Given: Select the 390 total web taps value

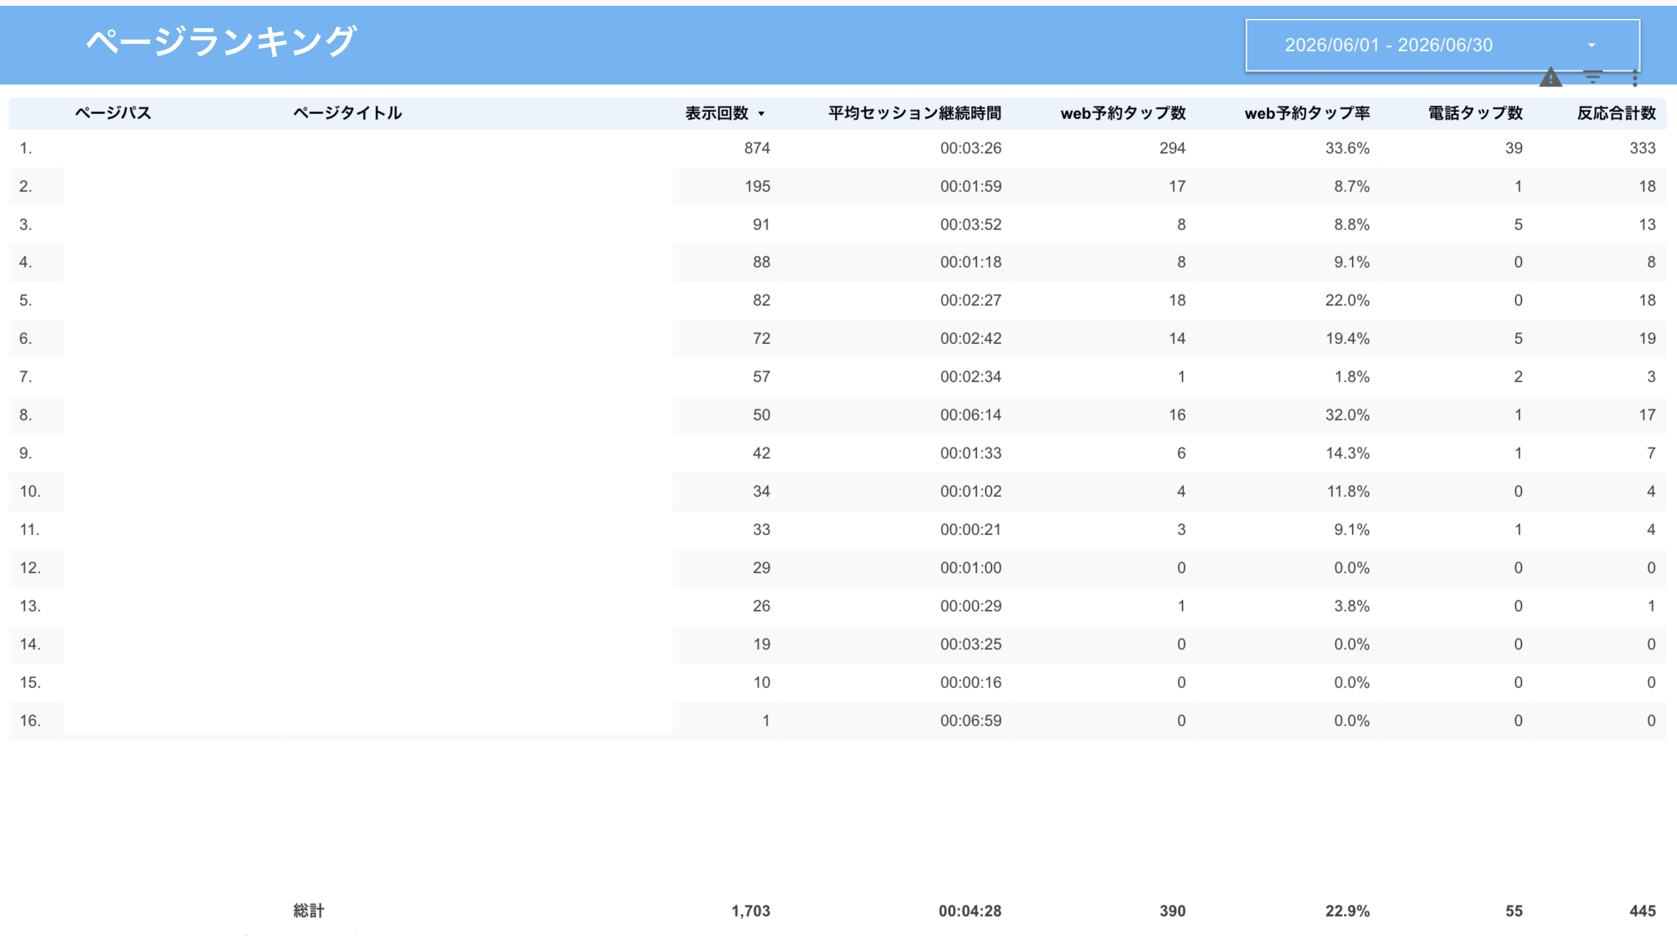Looking at the screenshot, I should (x=1172, y=911).
